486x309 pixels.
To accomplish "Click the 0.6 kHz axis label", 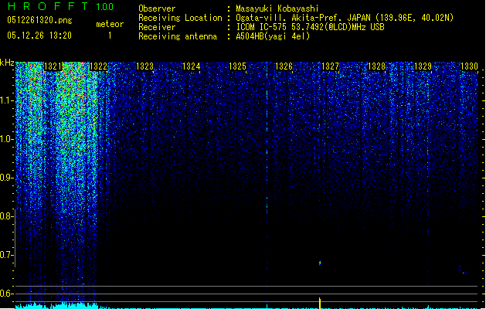I will [x=7, y=294].
